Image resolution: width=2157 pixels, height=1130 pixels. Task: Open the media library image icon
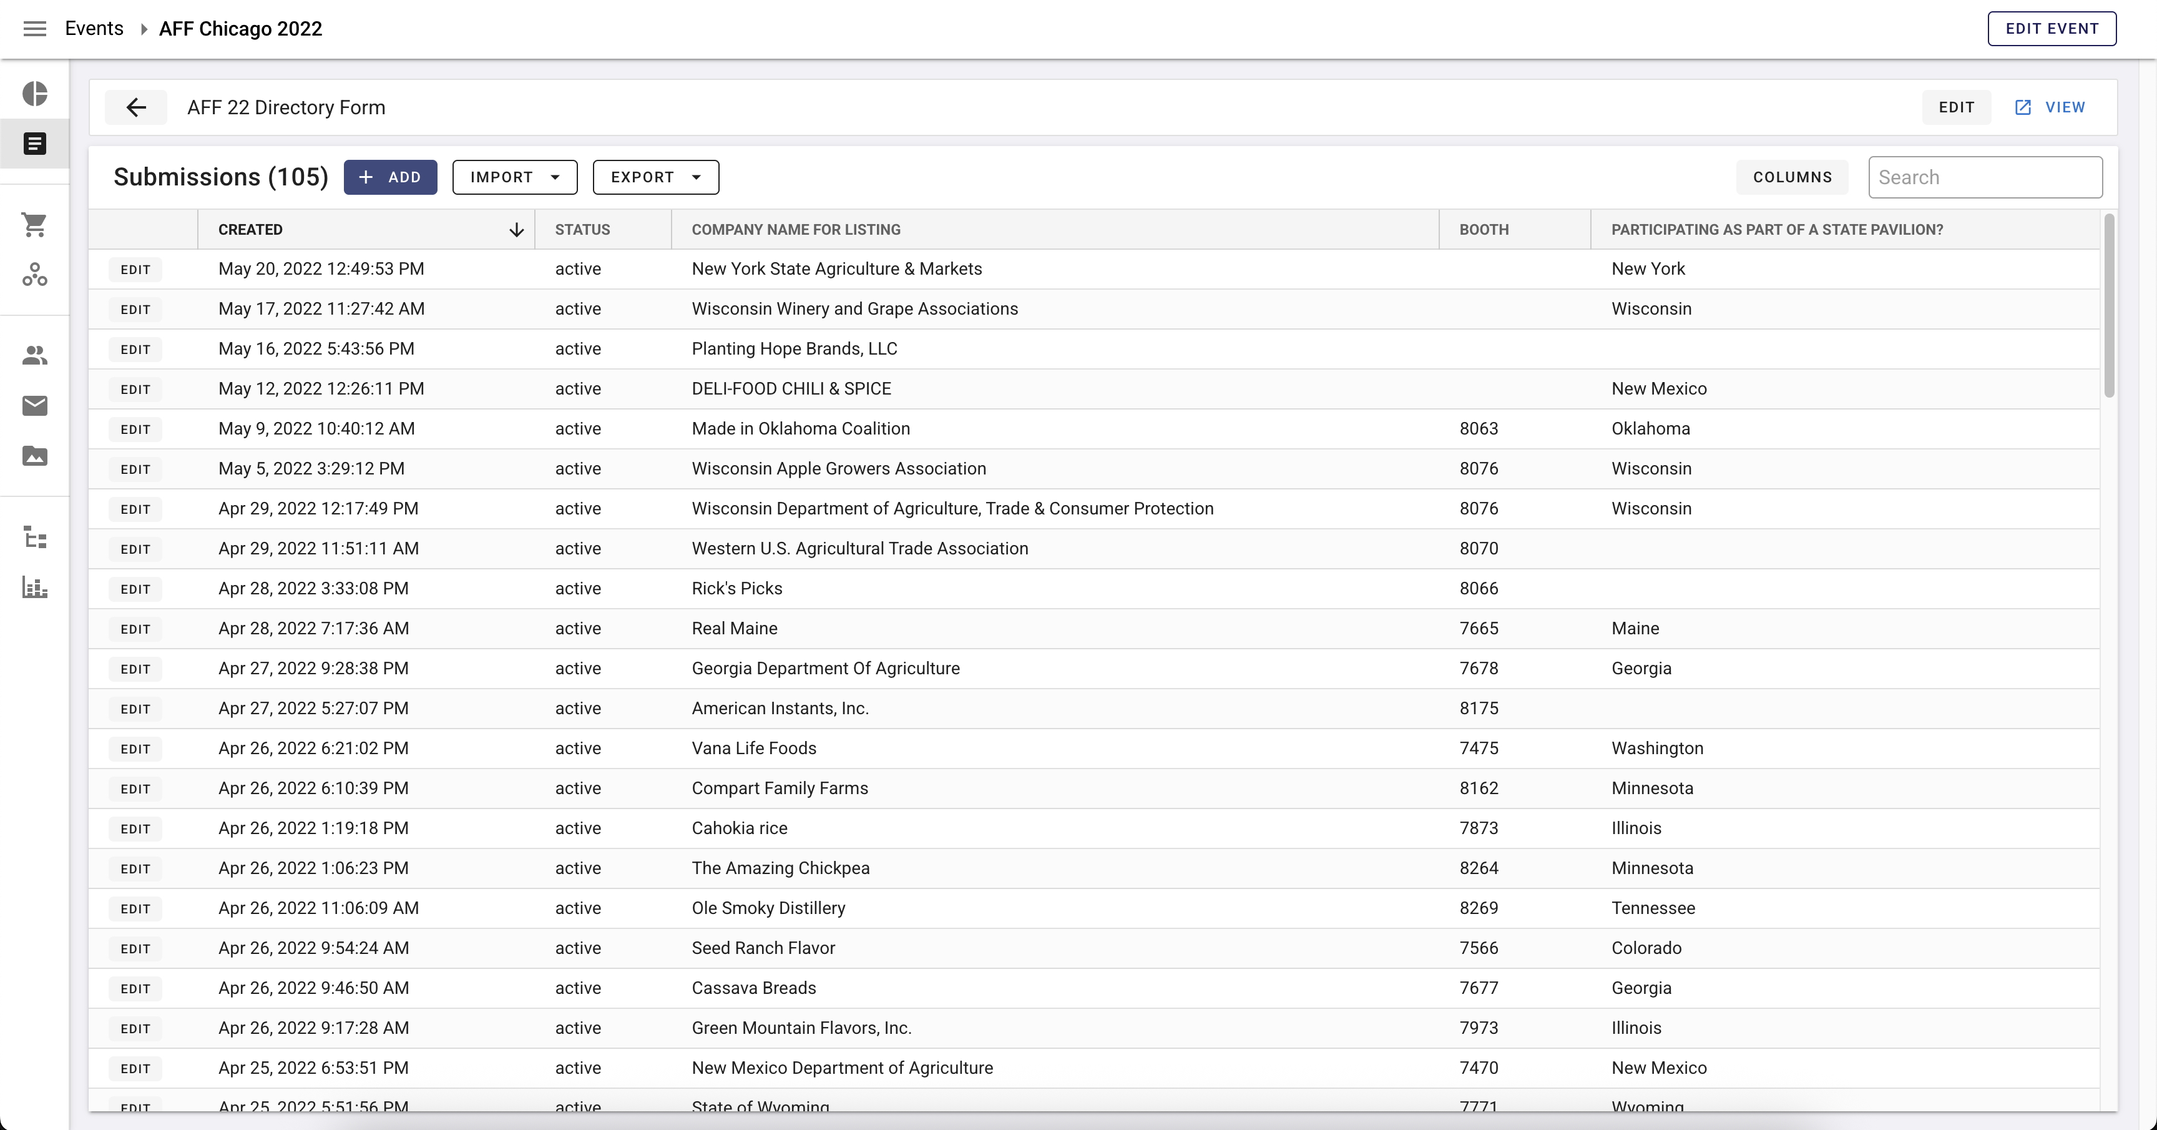click(x=34, y=456)
